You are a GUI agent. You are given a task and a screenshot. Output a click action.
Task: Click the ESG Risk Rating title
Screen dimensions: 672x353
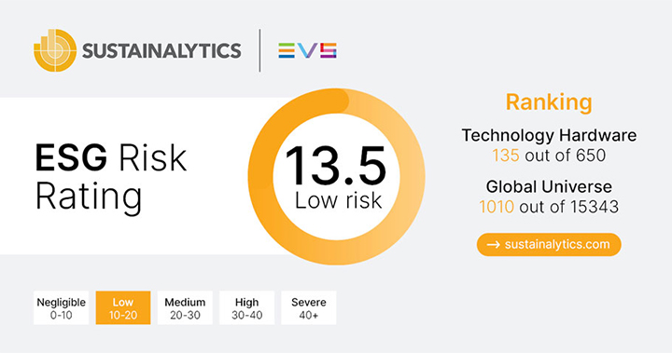coord(111,178)
